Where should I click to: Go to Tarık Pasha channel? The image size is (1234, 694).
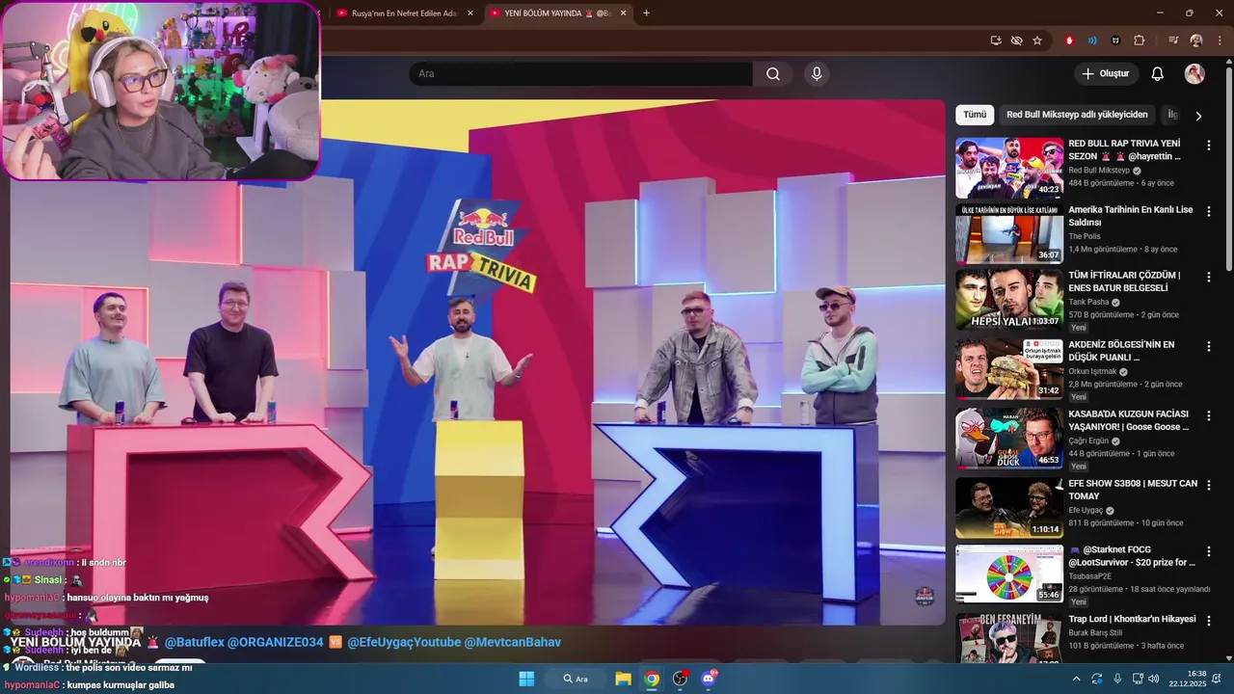tap(1088, 302)
